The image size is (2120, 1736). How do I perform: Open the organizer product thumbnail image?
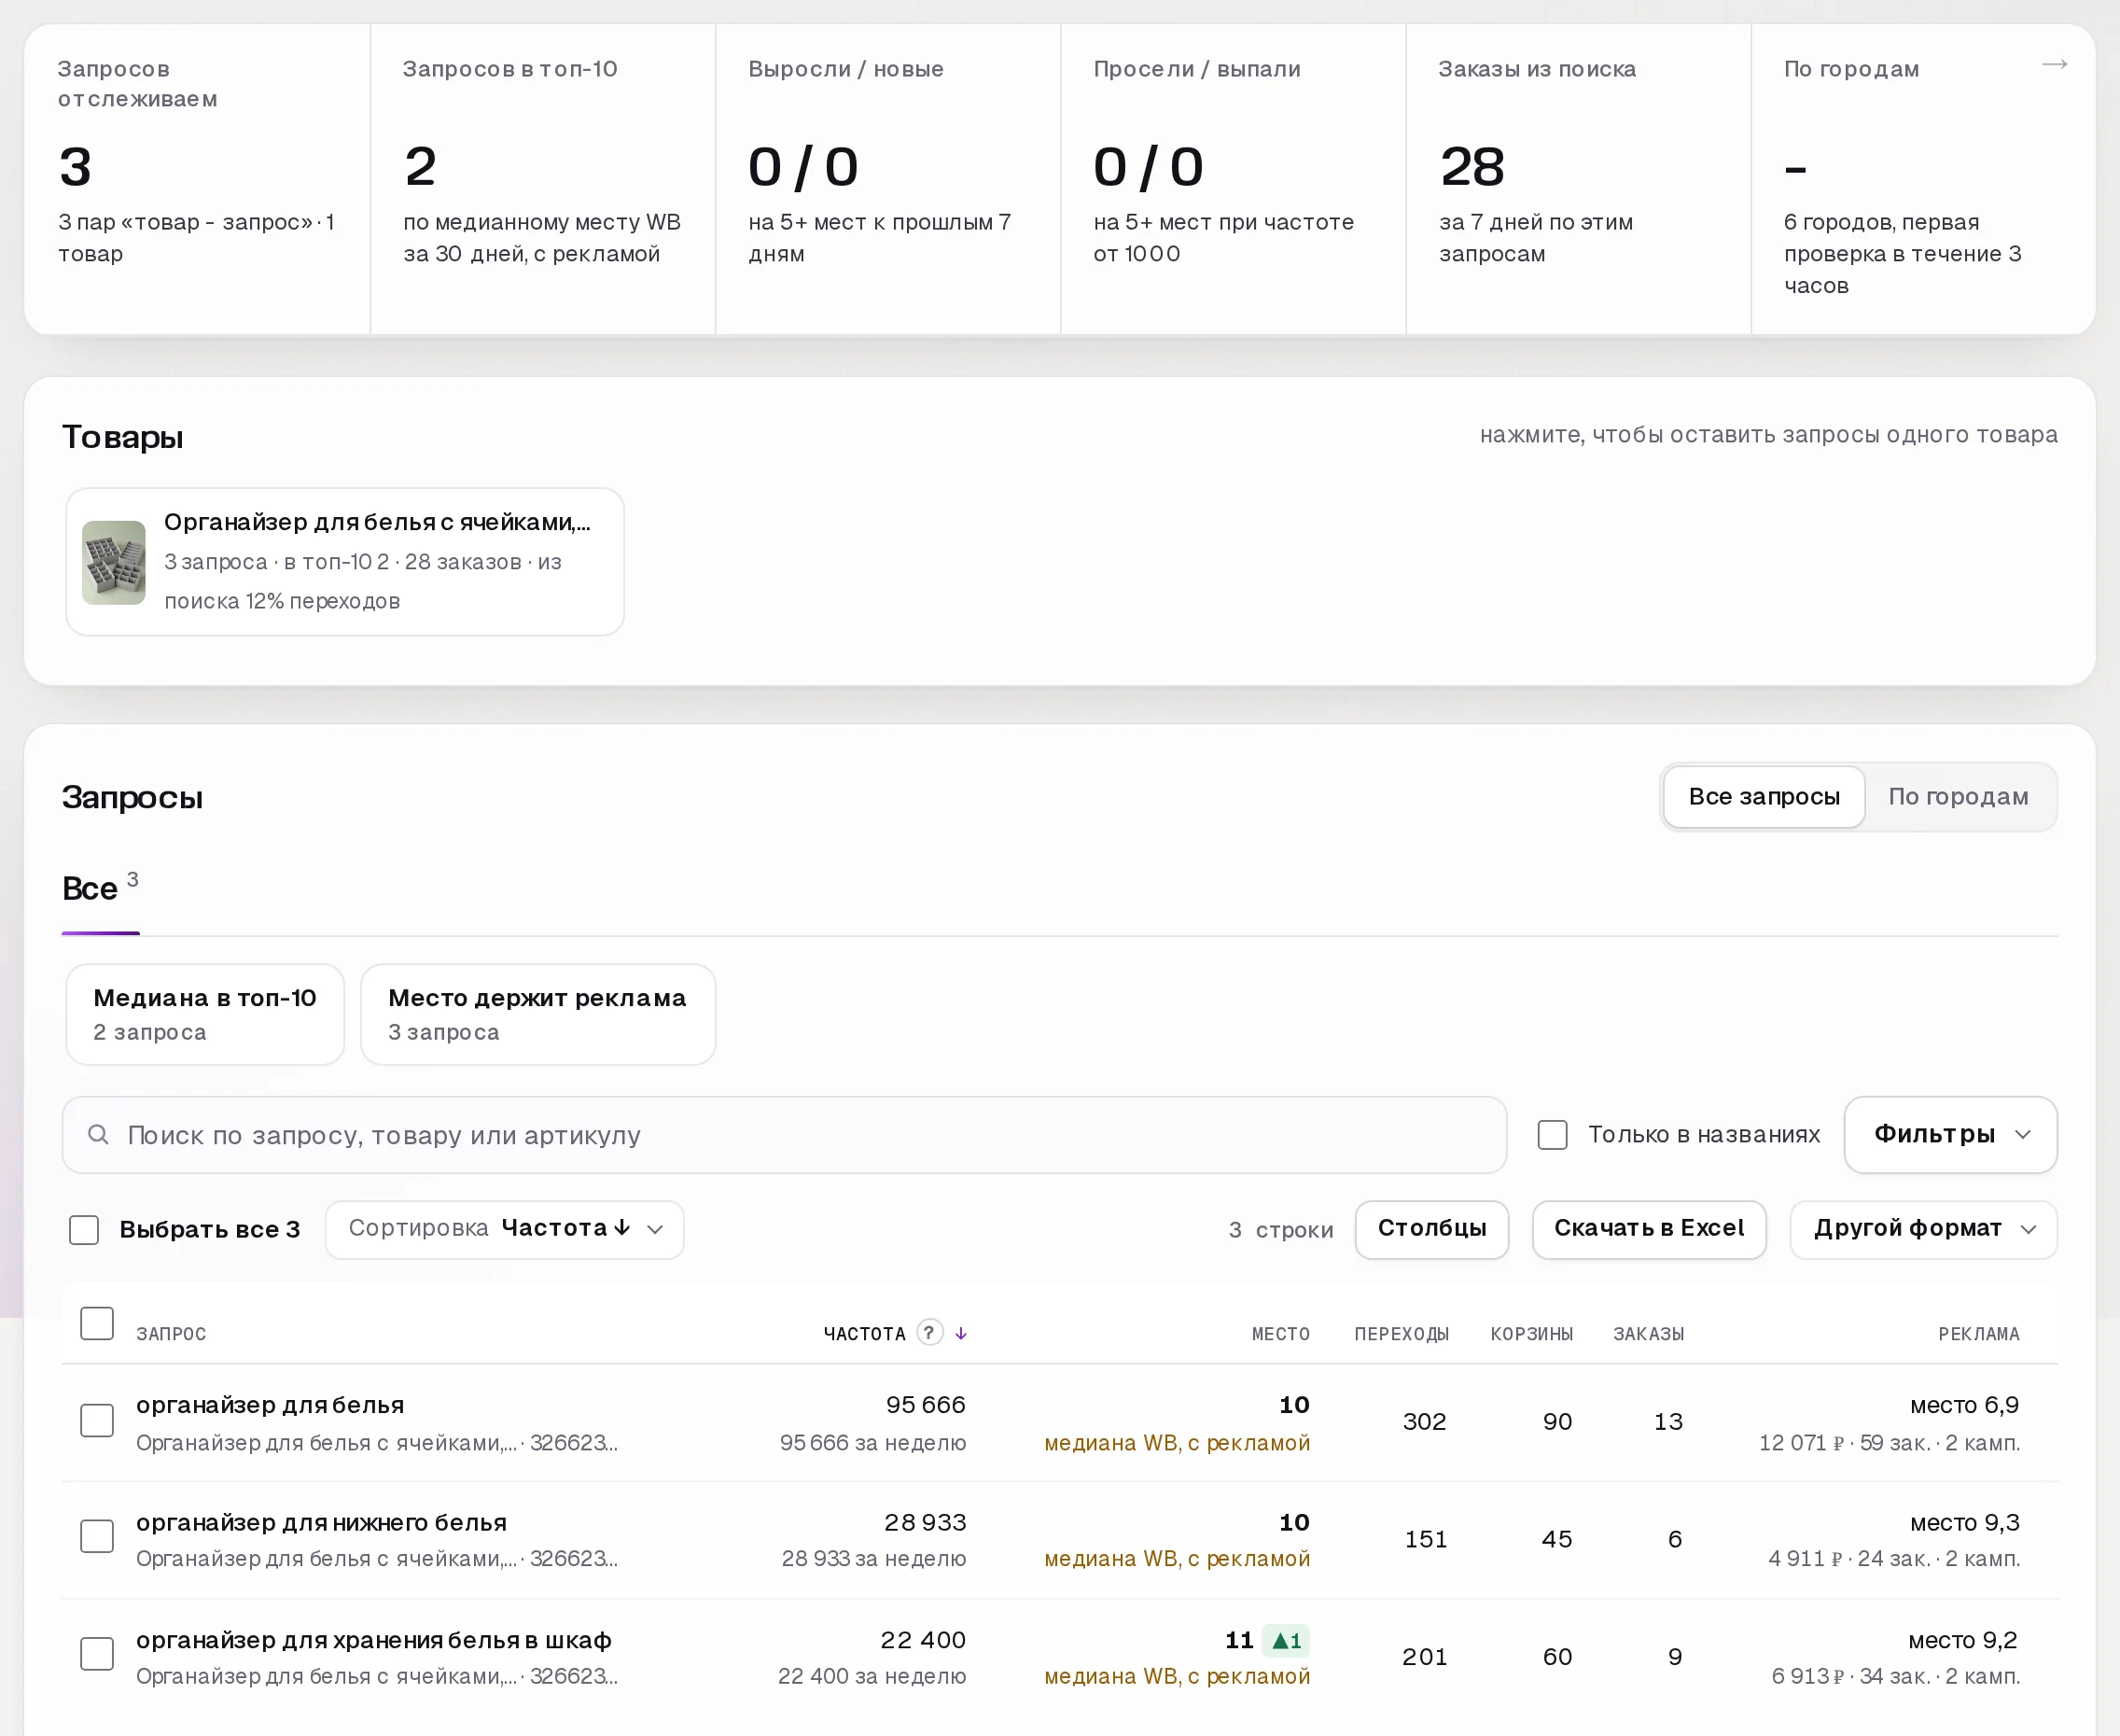coord(114,562)
